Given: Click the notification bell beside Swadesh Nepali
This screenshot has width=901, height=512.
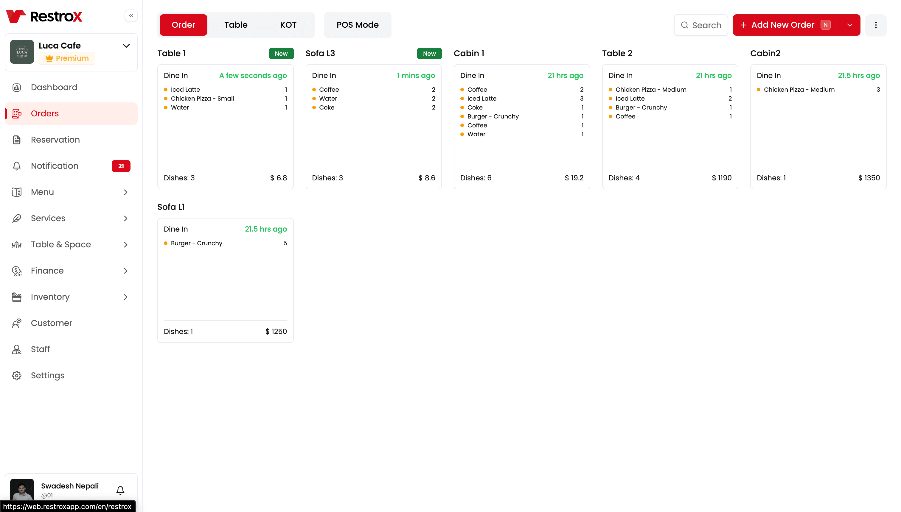Looking at the screenshot, I should pyautogui.click(x=120, y=490).
